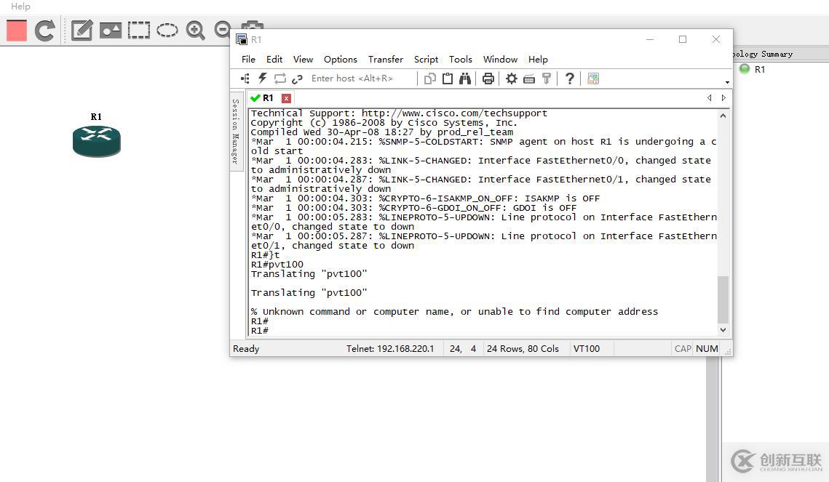The height and width of the screenshot is (482, 829).
Task: Click the Connect in Tab link icon
Action: click(297, 79)
